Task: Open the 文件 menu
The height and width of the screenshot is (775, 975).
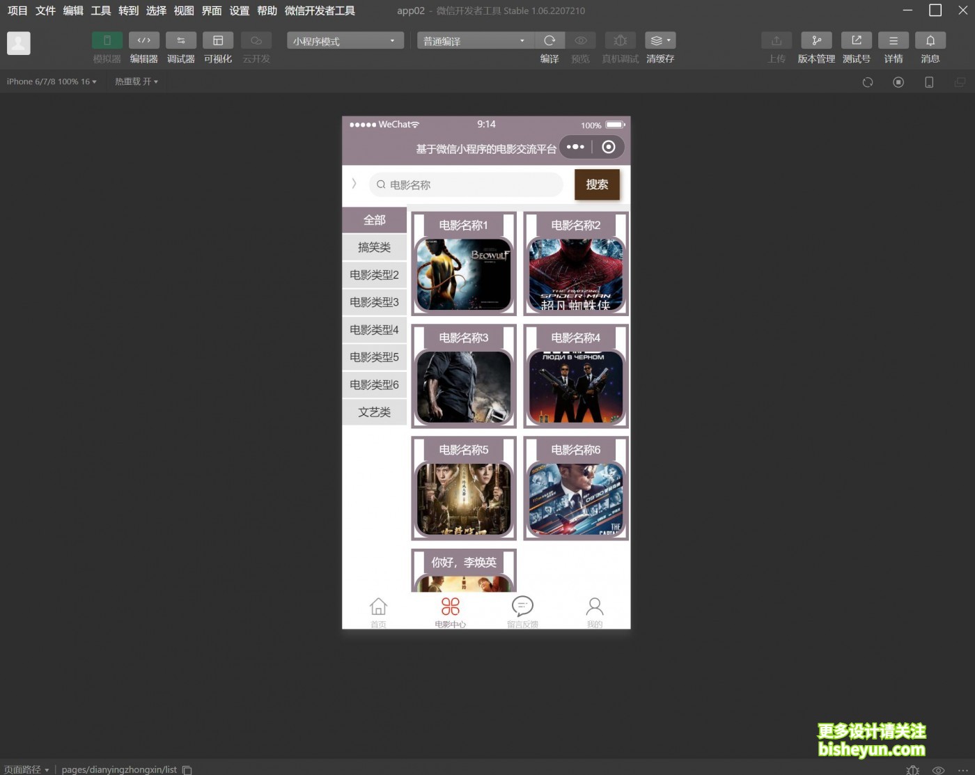Action: click(45, 10)
